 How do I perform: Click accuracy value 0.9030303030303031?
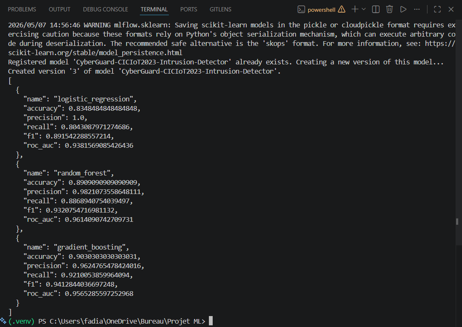coord(103,257)
